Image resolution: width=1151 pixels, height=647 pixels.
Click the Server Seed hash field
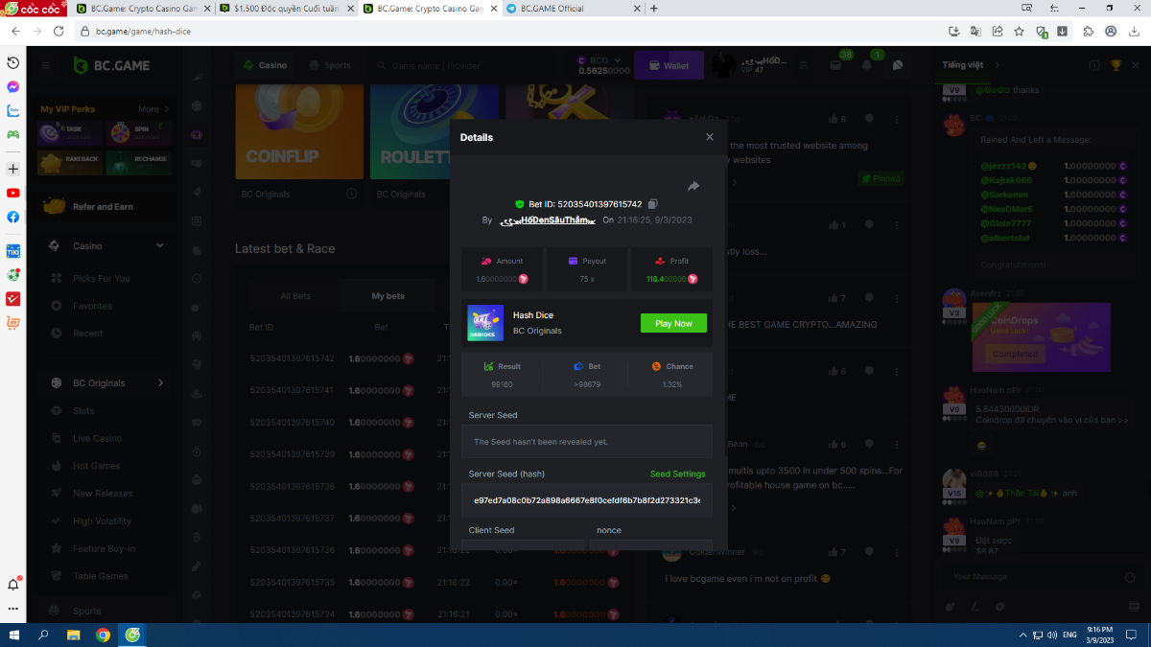pos(586,500)
